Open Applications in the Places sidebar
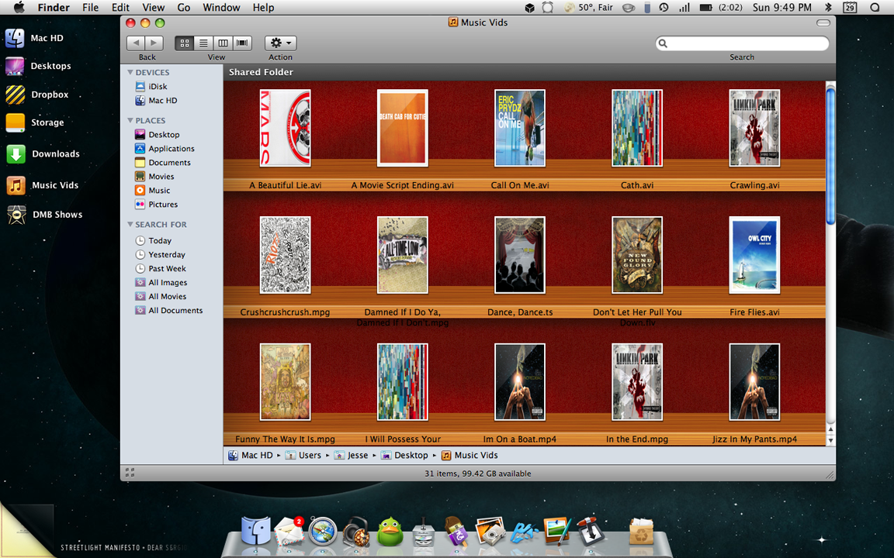The image size is (894, 558). pyautogui.click(x=165, y=149)
